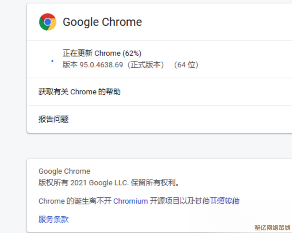
Task: Click the 62% update progress value
Action: (132, 53)
